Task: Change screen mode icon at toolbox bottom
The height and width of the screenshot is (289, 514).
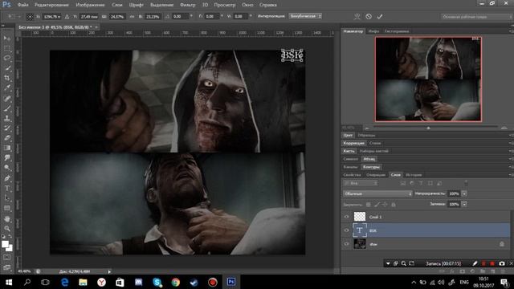Action: [x=7, y=267]
